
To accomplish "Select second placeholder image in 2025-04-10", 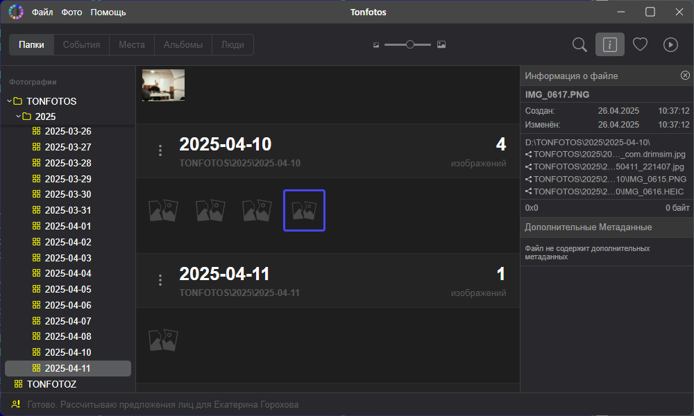I will [210, 211].
